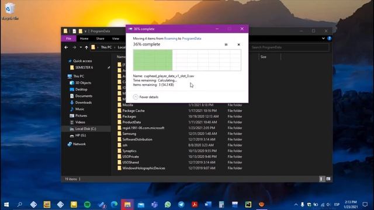Open File Explorer help icon

tap(330, 38)
